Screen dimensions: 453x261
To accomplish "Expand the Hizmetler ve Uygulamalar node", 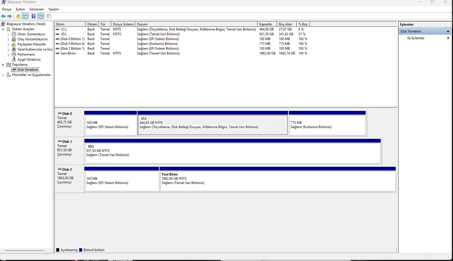I will coord(3,75).
